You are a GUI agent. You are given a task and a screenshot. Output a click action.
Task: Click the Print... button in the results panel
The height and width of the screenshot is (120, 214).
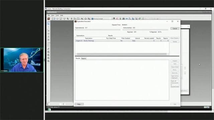click(x=175, y=70)
